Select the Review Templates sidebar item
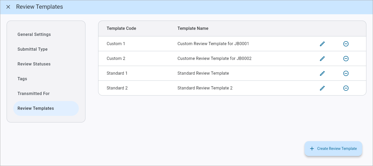 [36, 108]
